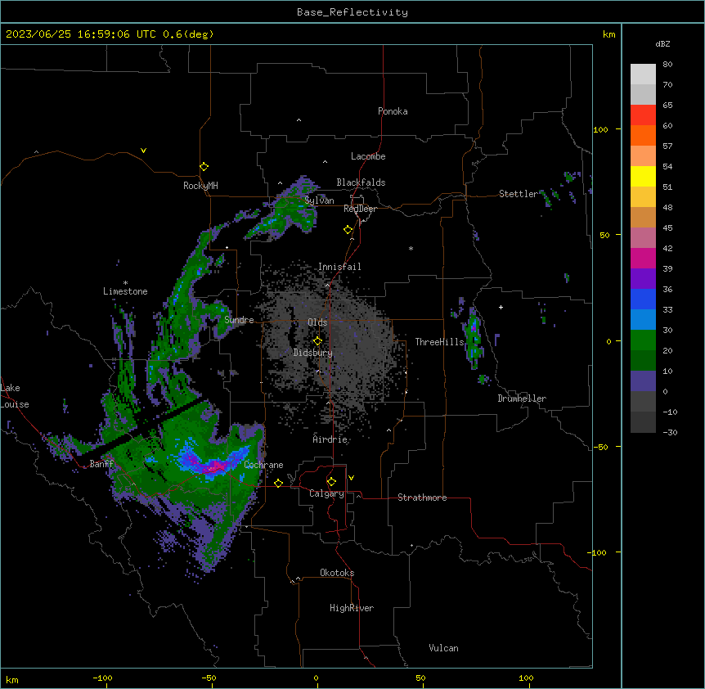Click the Stettler label
The height and width of the screenshot is (689, 705).
519,194
